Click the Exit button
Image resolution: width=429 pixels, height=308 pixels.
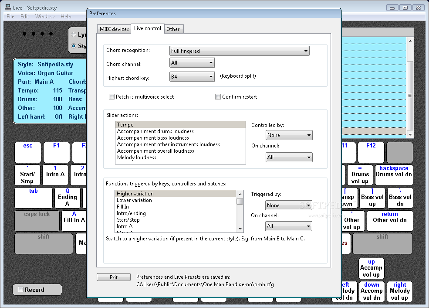[114, 277]
